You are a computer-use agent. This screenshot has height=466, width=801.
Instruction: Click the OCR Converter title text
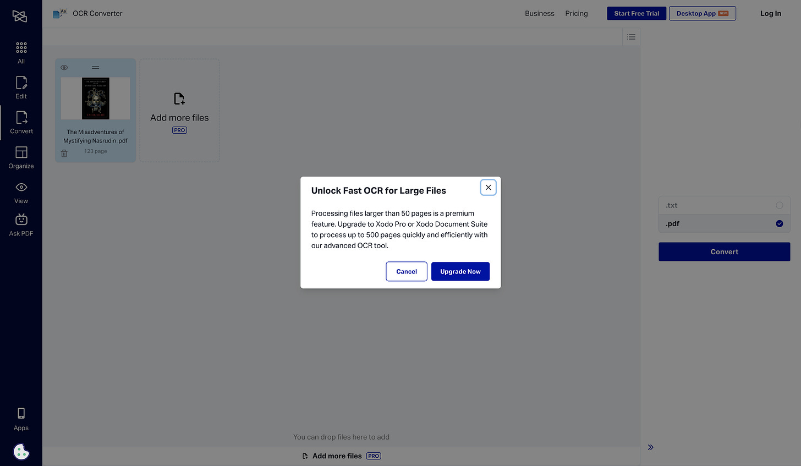click(x=97, y=13)
